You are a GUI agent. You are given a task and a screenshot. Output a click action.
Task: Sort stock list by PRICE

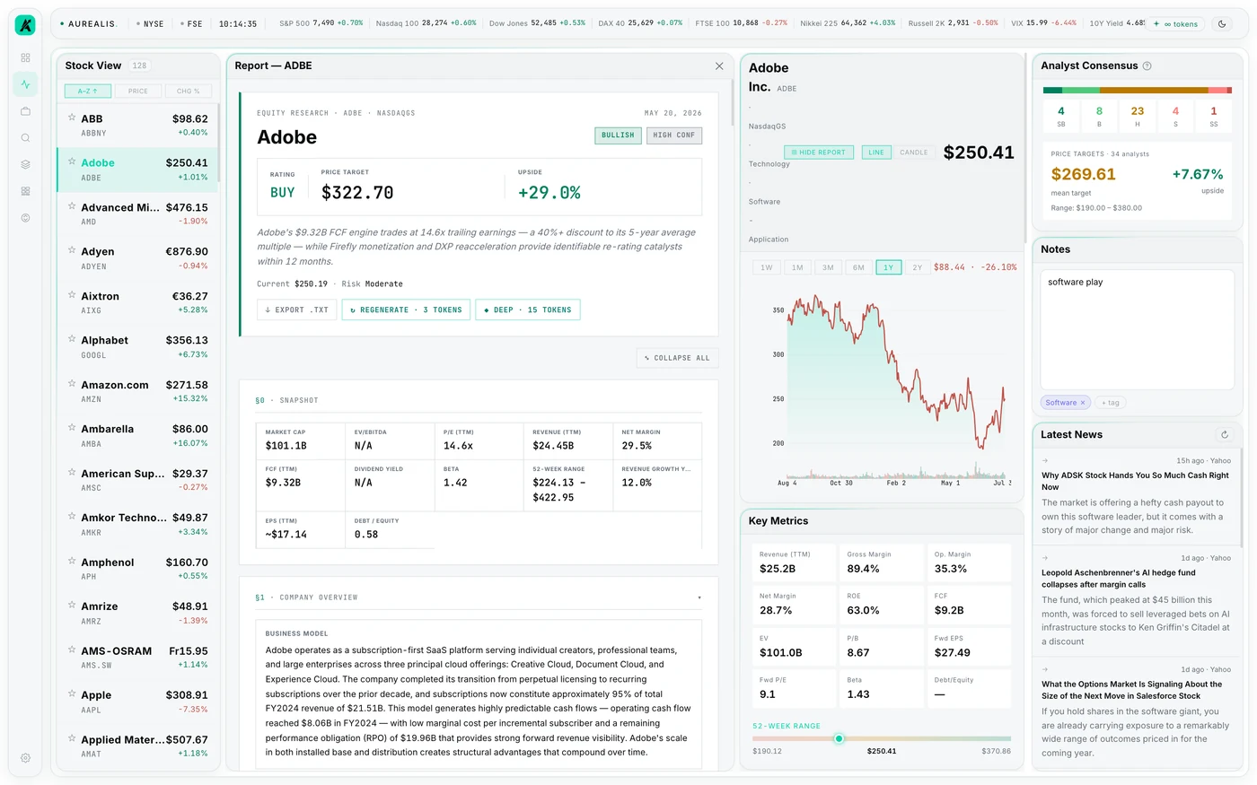(x=138, y=91)
